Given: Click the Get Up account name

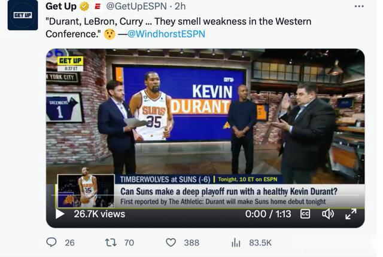Looking at the screenshot, I should (60, 7).
